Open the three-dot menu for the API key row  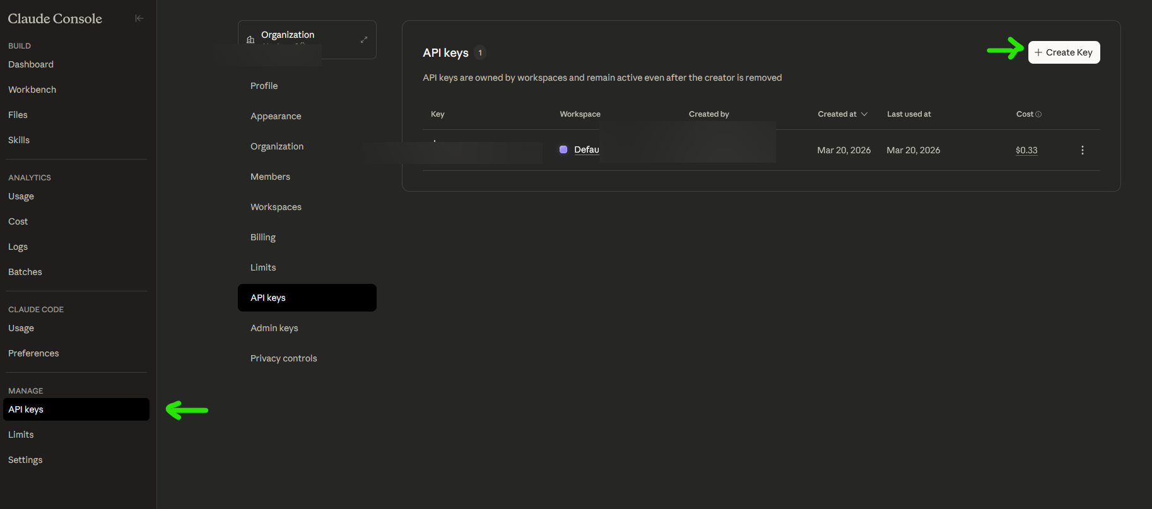(x=1083, y=150)
